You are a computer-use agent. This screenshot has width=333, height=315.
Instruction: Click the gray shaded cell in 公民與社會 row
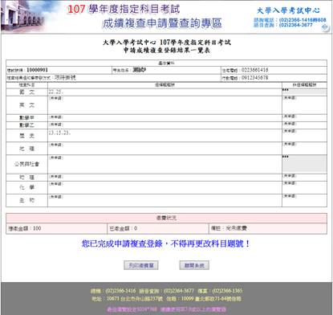(x=304, y=163)
